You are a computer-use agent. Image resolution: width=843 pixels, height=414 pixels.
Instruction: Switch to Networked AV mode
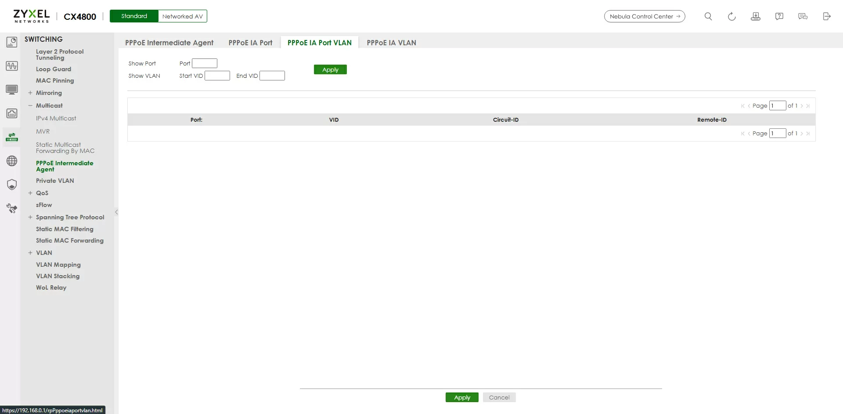(x=182, y=16)
